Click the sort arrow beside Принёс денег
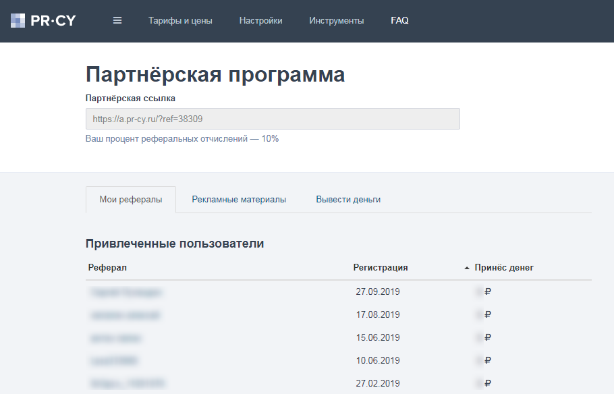This screenshot has height=394, width=614. [466, 267]
